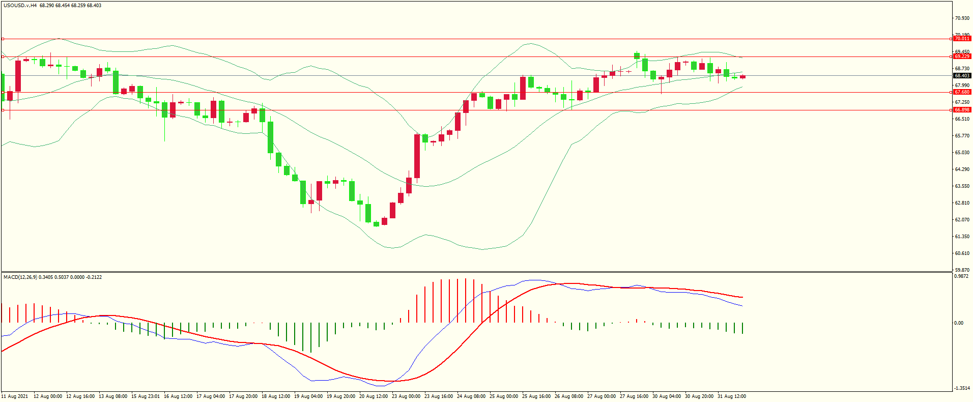The width and height of the screenshot is (973, 402).
Task: Grab the left anchor handle of the 67.680 line
Action: click(3, 92)
